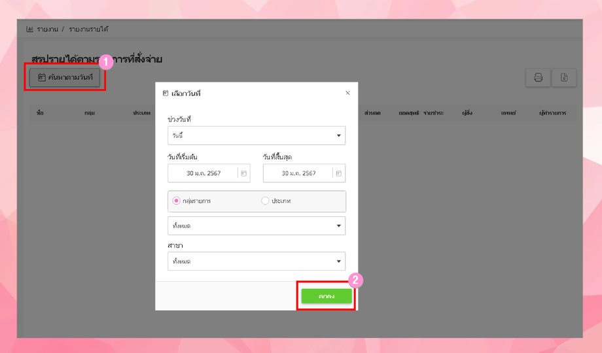Viewport: 602px width, 353px height.
Task: Click the ผู้สั่ง column header
Action: 467,113
